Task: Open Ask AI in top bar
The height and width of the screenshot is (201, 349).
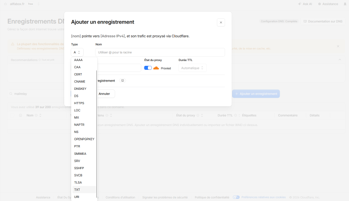Action: [305, 4]
